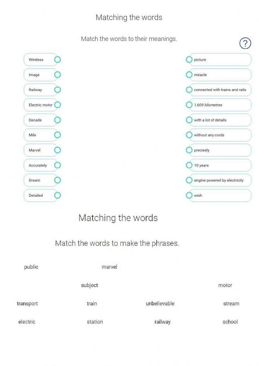
Task: Select the circle next to 10 years
Action: pos(189,165)
